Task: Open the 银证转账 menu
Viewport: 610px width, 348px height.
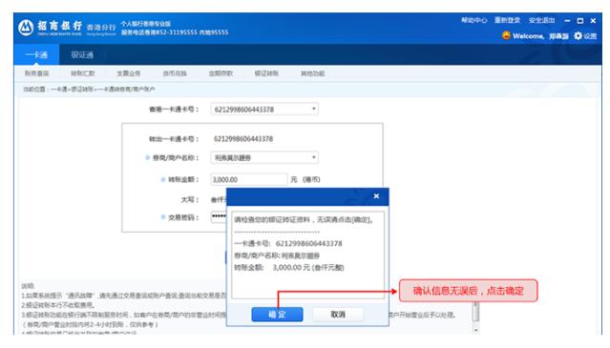Action: tap(266, 73)
